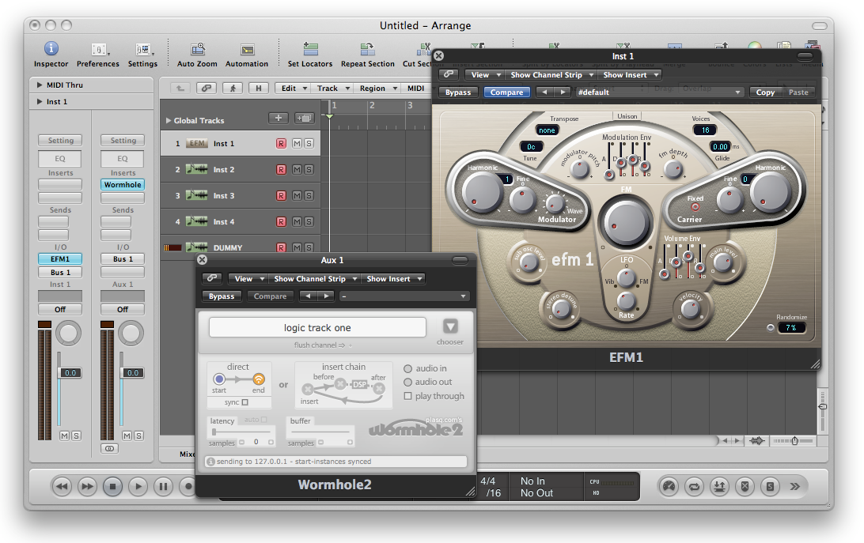This screenshot has width=864, height=543.
Task: Expand the Global Tracks disclosure triangle
Action: (168, 121)
